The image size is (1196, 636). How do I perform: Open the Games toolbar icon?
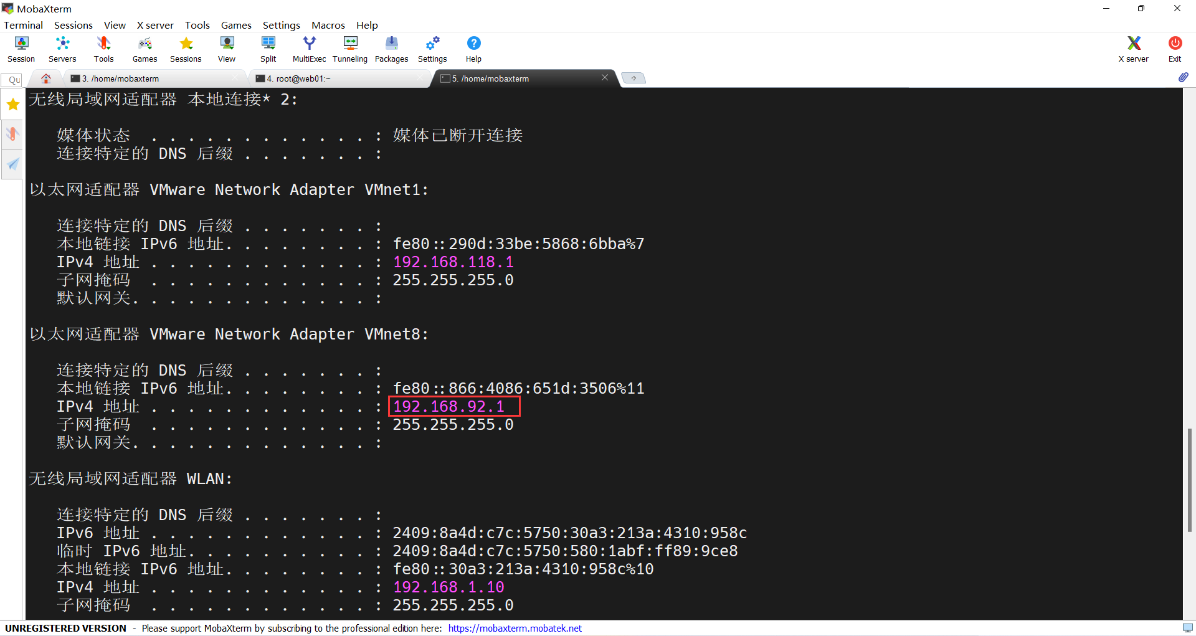click(145, 49)
